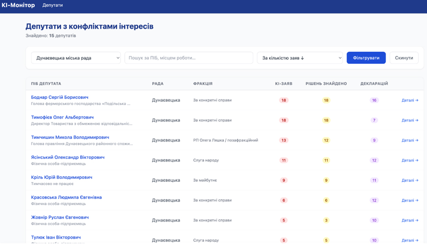Click the purple 7 declarations badge for Тимофієв
This screenshot has width=427, height=250.
[374, 120]
